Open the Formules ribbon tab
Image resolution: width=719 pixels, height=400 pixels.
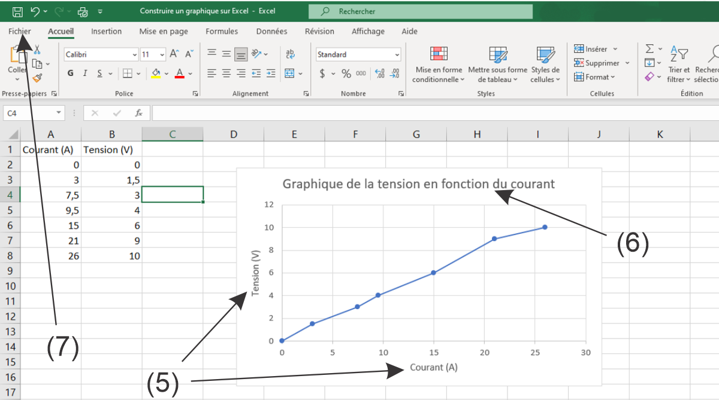pos(222,31)
